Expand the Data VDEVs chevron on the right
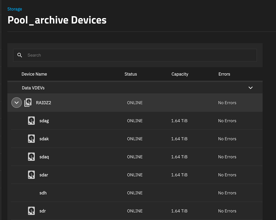 [x=250, y=88]
